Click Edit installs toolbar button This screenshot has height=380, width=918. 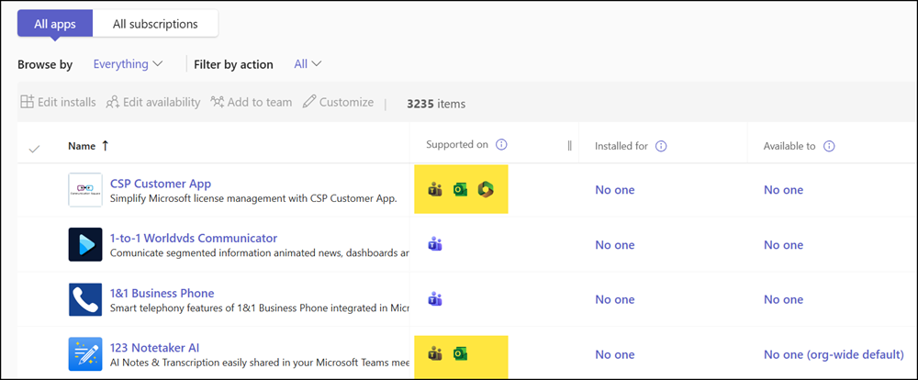coord(58,102)
